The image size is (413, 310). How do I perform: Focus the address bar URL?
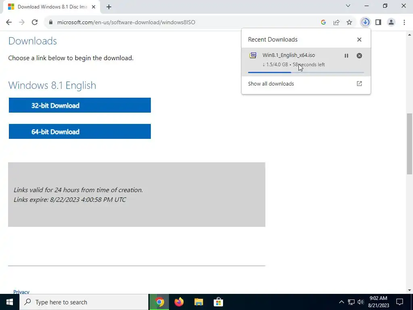click(126, 22)
